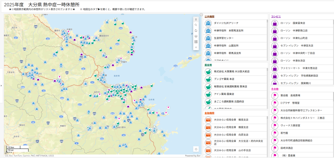Viewport: 334px width, 158px height.
Task: Click bag icon beside ファミリーマート 中津大悟法店
Action: point(275,68)
